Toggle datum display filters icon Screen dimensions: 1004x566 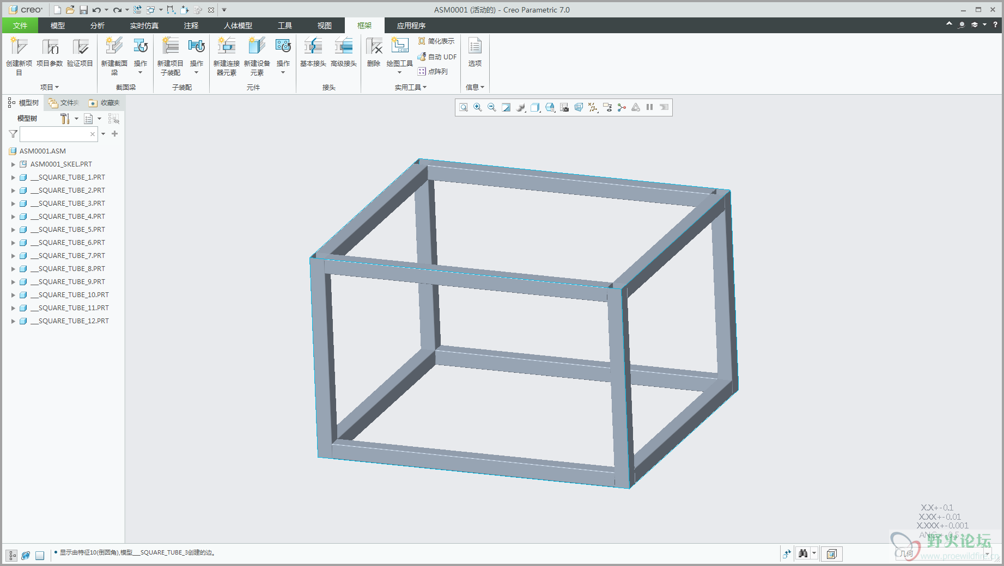(x=593, y=108)
